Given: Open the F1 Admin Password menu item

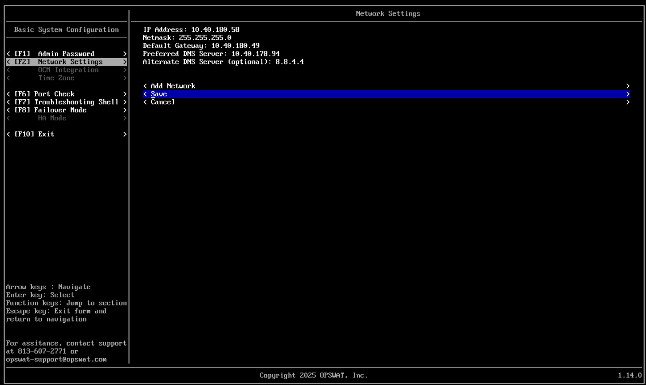Looking at the screenshot, I should [x=66, y=54].
